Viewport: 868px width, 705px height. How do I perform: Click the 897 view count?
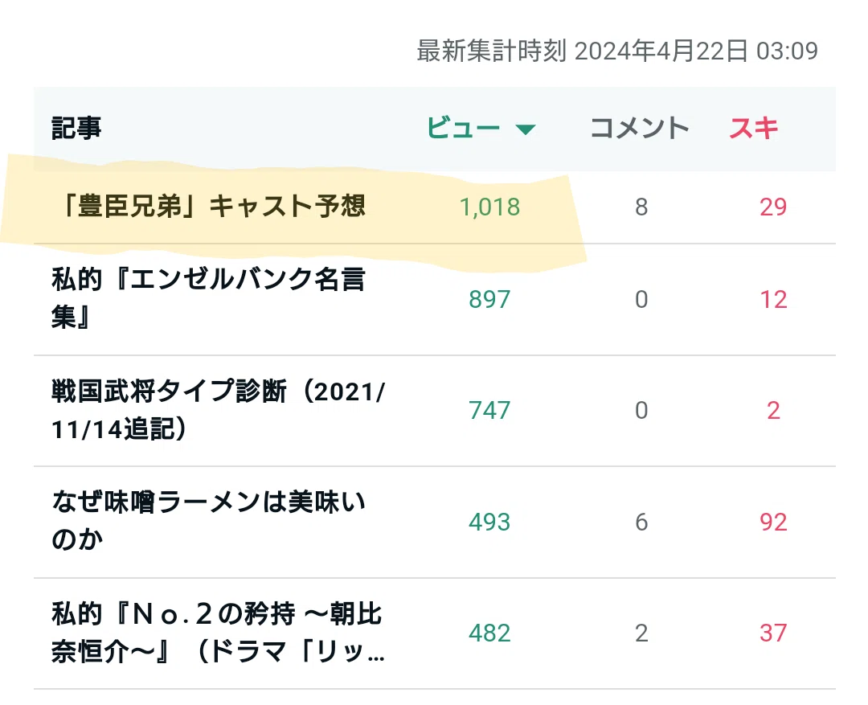click(x=489, y=300)
